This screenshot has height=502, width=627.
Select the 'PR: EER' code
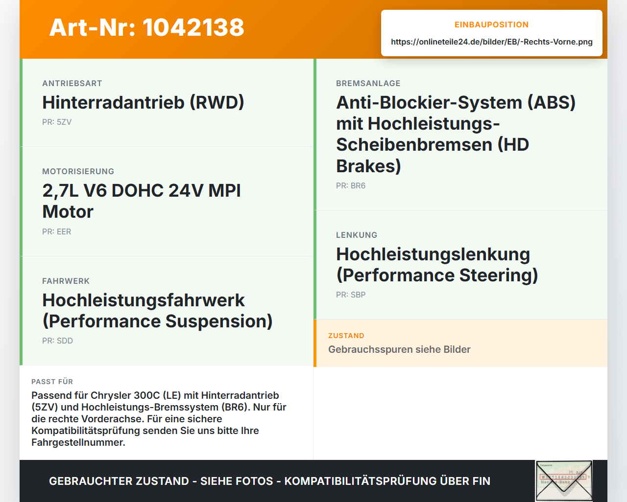57,231
